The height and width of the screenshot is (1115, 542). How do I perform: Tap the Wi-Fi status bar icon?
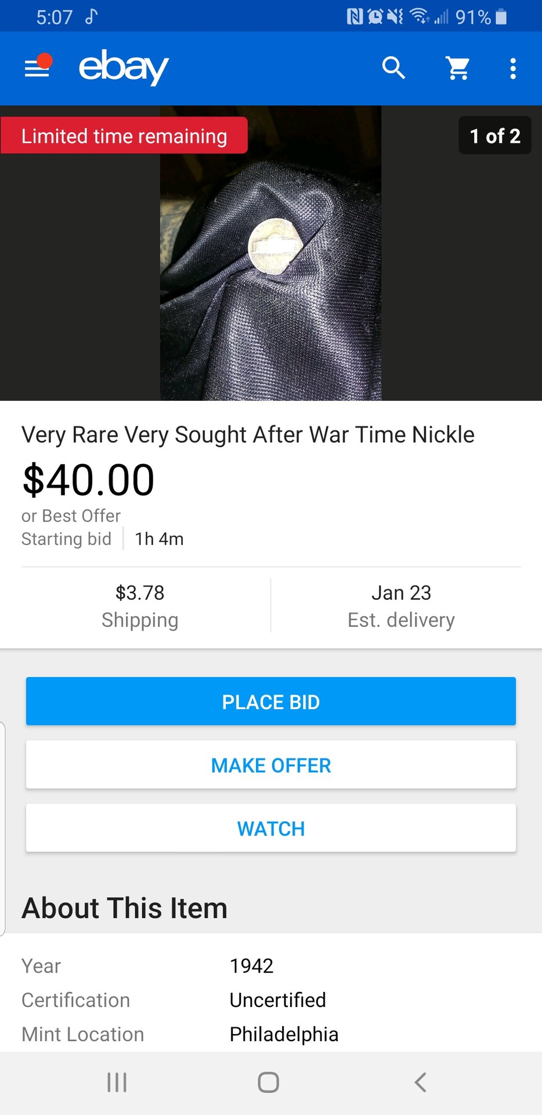[x=419, y=16]
